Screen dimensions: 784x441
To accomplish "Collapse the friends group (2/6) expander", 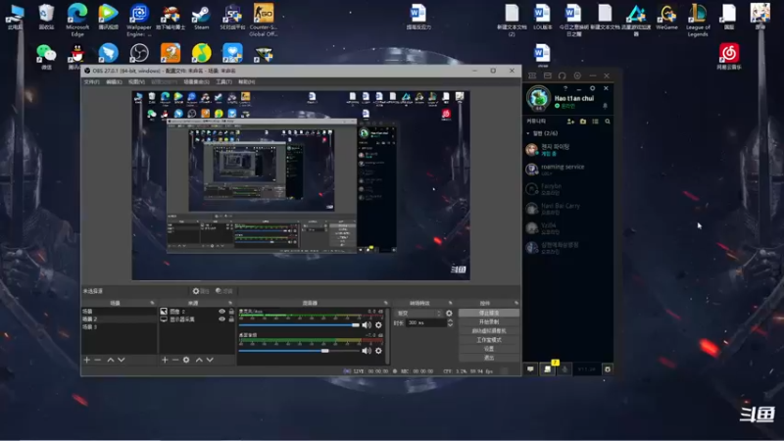I will (528, 133).
